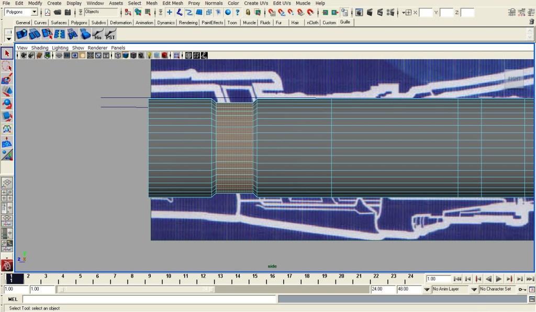The height and width of the screenshot is (312, 536).
Task: Open the Create UVs menu
Action: click(x=256, y=3)
